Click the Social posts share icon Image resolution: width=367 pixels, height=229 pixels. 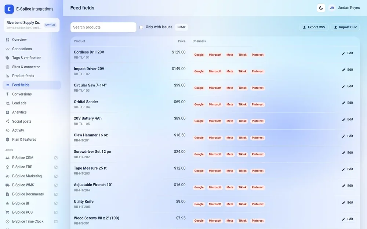coord(7,121)
